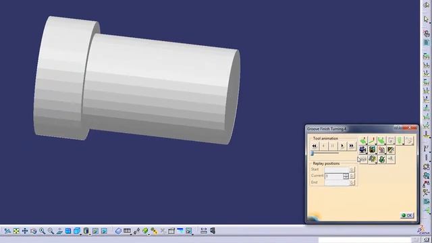Click OK in Groove Finish Turning dialog
The width and height of the screenshot is (432, 243).
pyautogui.click(x=407, y=215)
